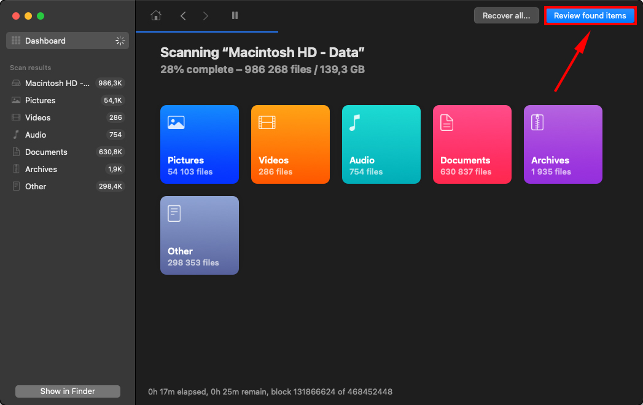This screenshot has height=405, width=643.
Task: Open the orange Videos category tile
Action: 290,144
